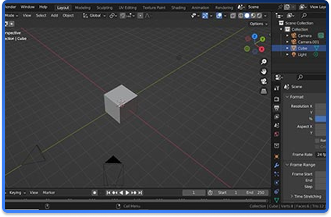Open the Add menu in viewport header
Viewport: 331px width, 217px height.
55,16
